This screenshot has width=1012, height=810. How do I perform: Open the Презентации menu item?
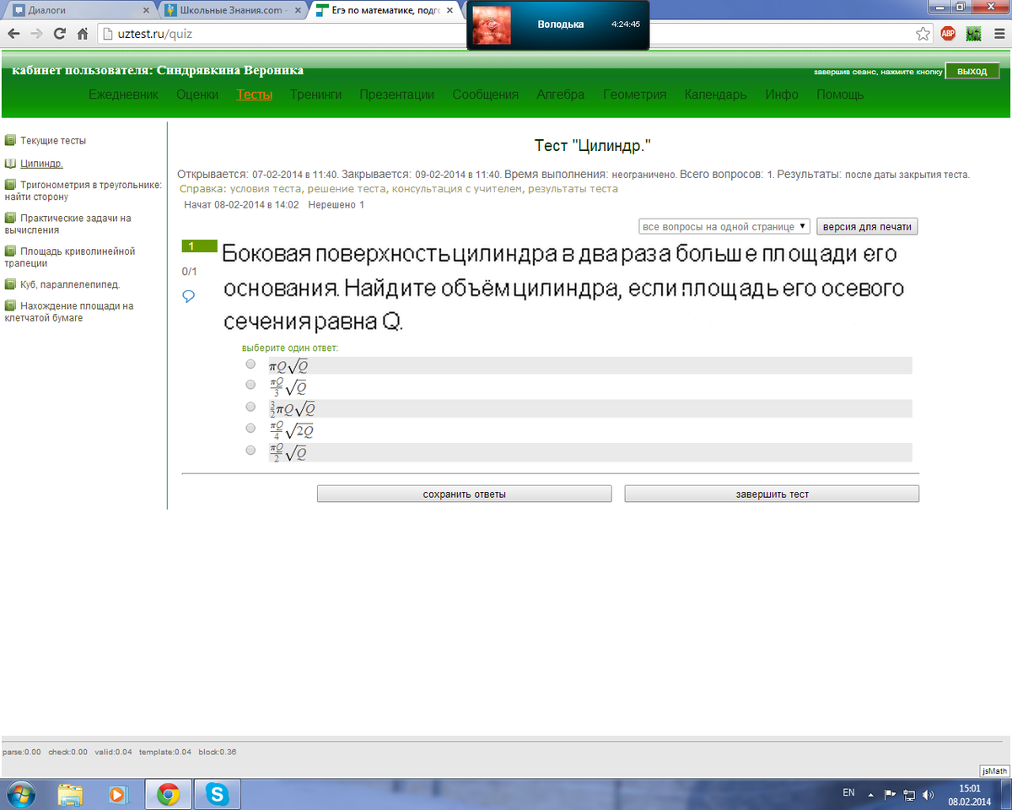pyautogui.click(x=397, y=94)
